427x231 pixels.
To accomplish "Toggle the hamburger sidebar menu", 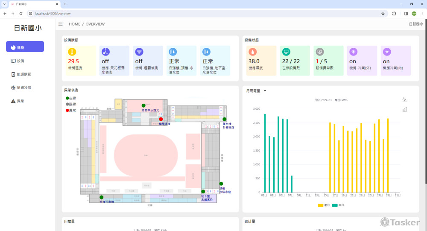I will coord(61,24).
